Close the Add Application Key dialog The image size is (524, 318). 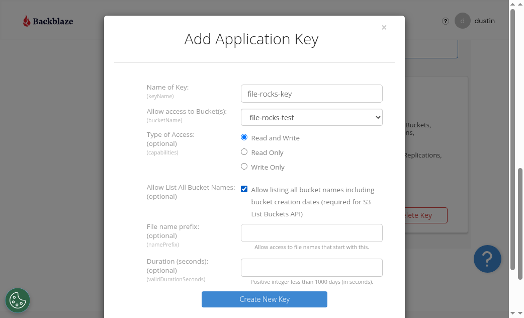click(x=384, y=27)
